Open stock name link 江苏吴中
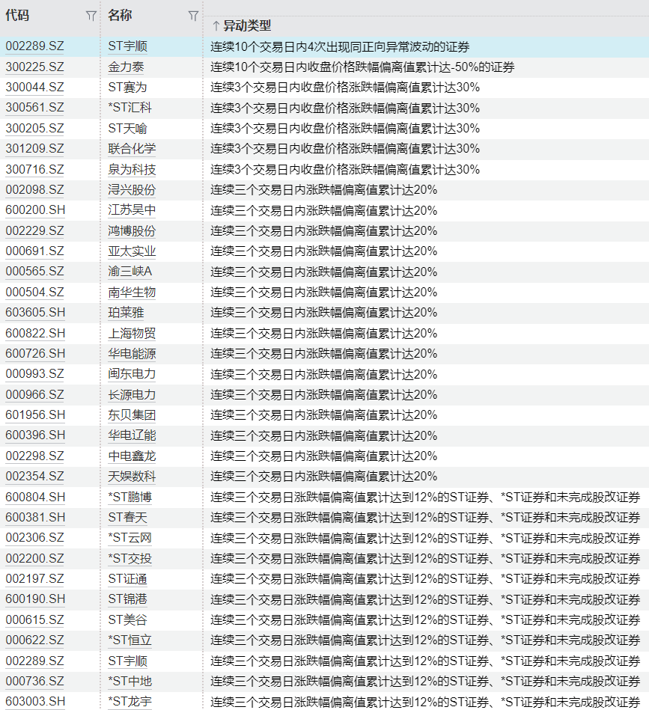Image resolution: width=649 pixels, height=710 pixels. coord(132,210)
